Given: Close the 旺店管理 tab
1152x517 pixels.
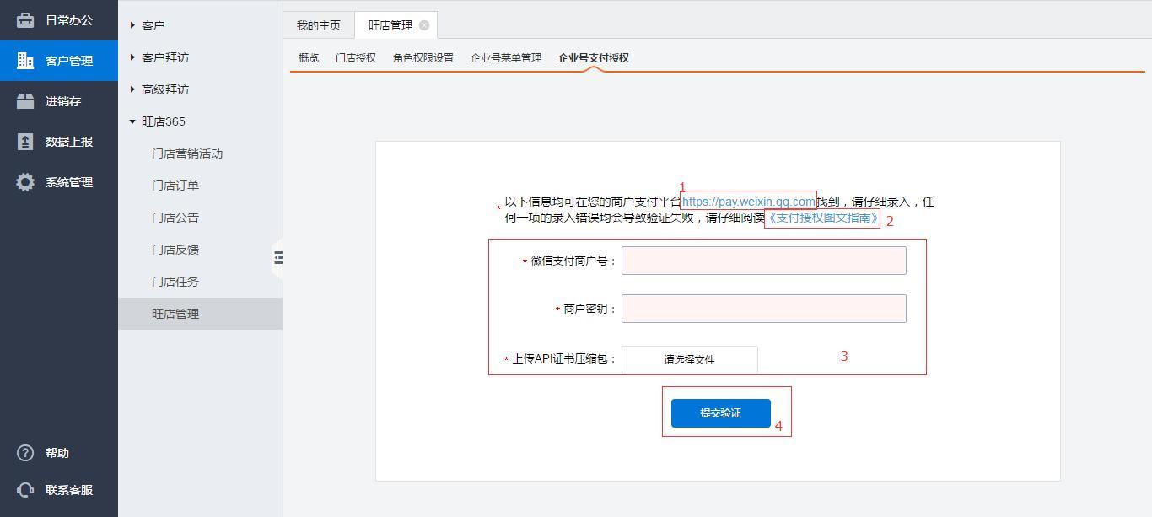Looking at the screenshot, I should click(x=424, y=25).
